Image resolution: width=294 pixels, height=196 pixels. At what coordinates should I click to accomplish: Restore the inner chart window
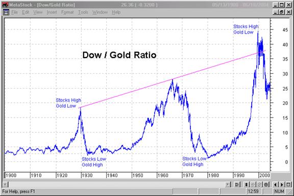[281, 12]
